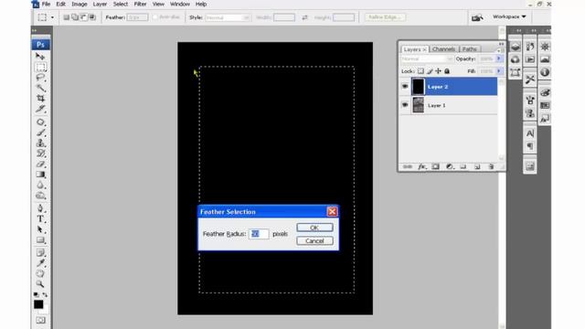Select the Brush tool
This screenshot has width=585, height=329.
pos(40,133)
